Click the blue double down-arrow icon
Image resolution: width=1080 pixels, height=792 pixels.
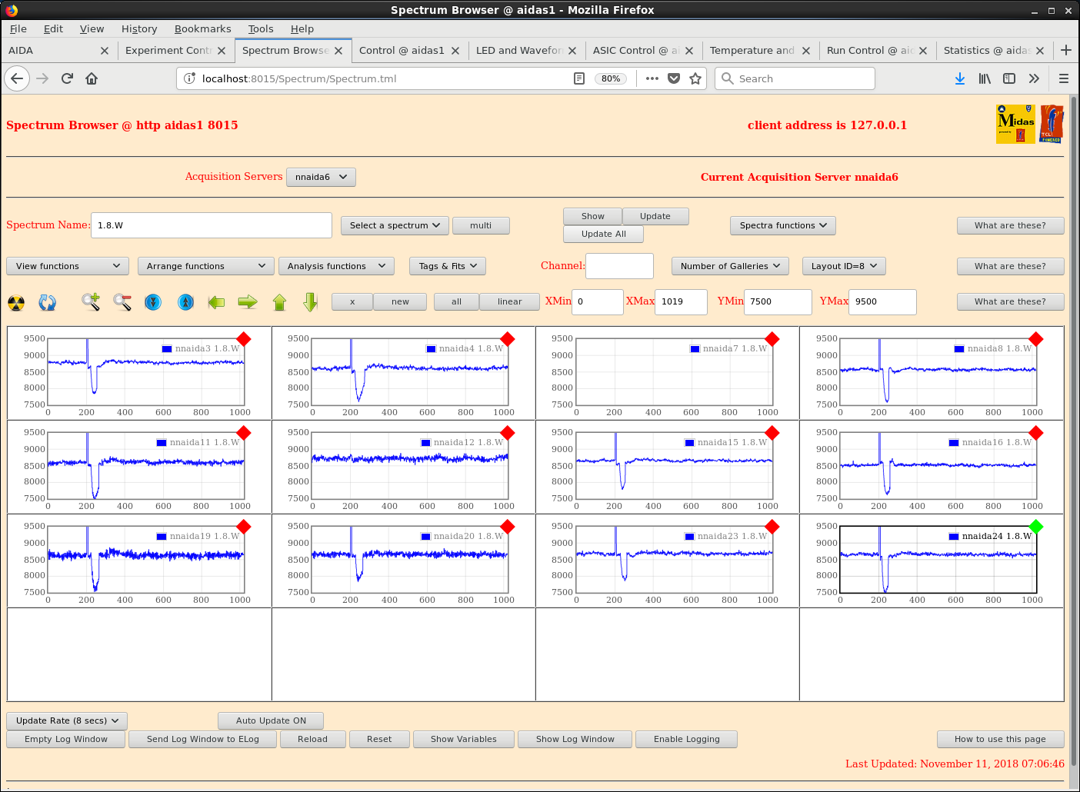pyautogui.click(x=153, y=302)
